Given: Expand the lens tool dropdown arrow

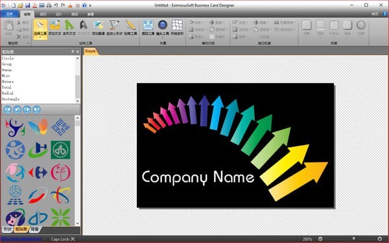Looking at the screenshot, I should click(x=163, y=38).
